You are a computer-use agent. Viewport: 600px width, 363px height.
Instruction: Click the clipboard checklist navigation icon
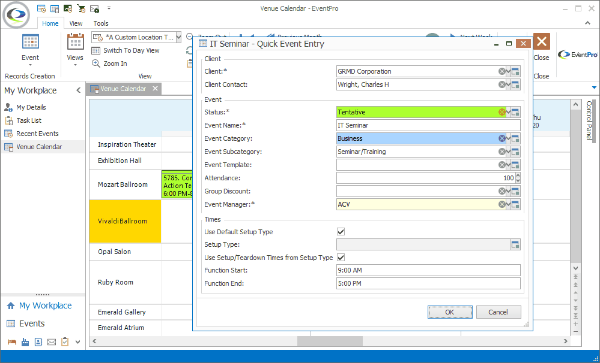coord(65,341)
